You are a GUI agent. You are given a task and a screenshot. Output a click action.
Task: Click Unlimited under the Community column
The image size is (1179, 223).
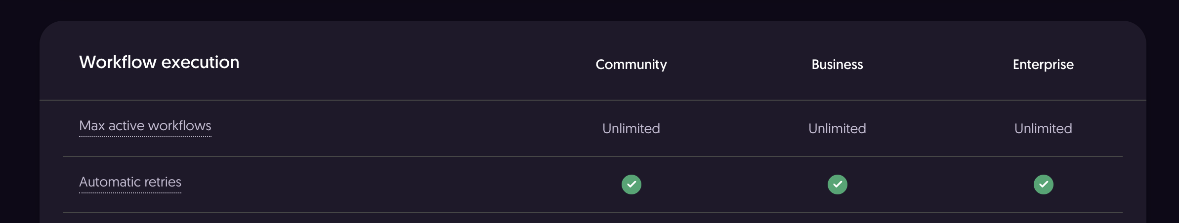click(x=631, y=129)
